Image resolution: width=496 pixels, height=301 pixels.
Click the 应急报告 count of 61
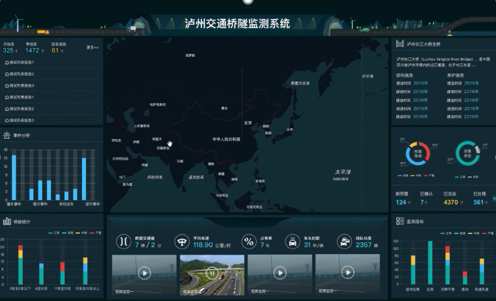point(55,50)
